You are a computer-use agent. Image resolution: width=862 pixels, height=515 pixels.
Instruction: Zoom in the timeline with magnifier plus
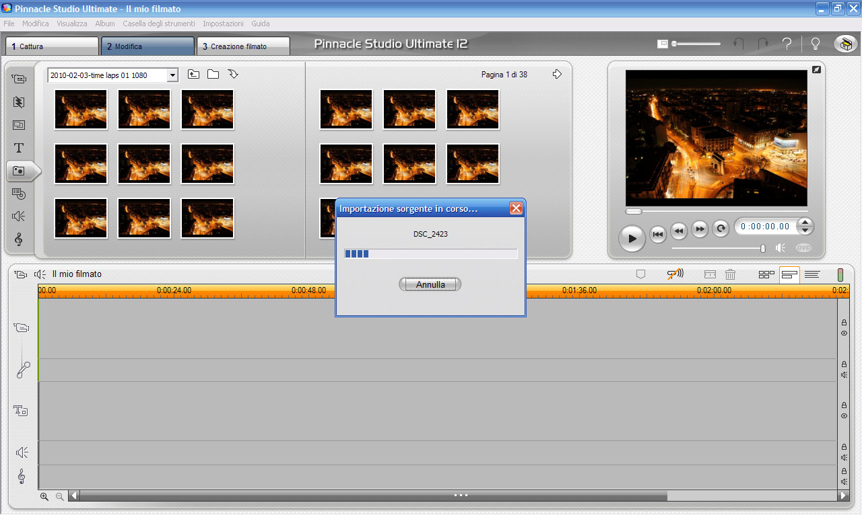point(44,496)
